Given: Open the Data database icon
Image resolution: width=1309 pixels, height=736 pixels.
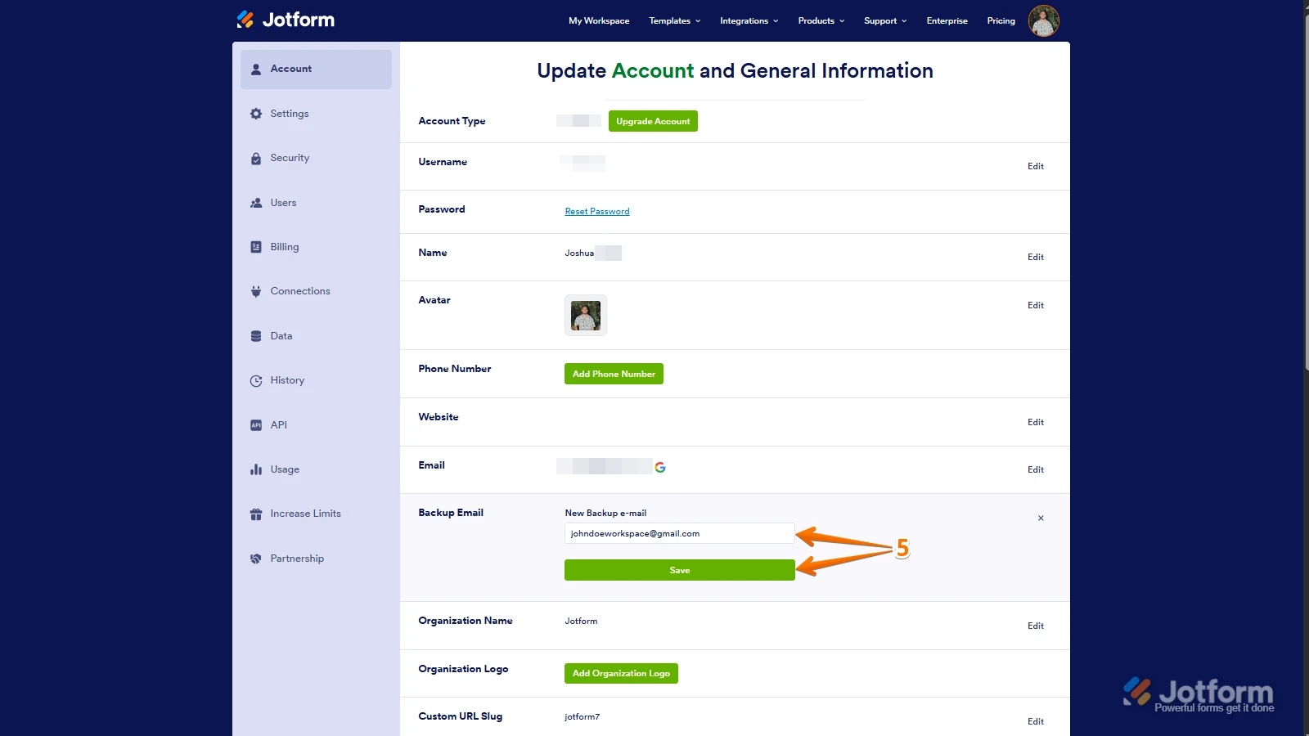Looking at the screenshot, I should pyautogui.click(x=257, y=335).
